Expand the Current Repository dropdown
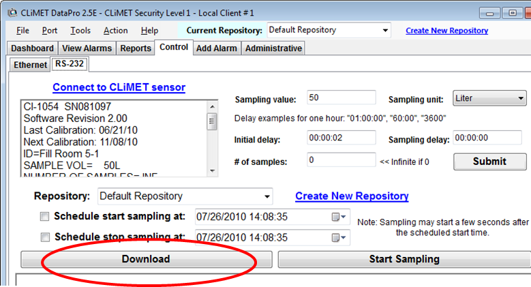 [385, 30]
